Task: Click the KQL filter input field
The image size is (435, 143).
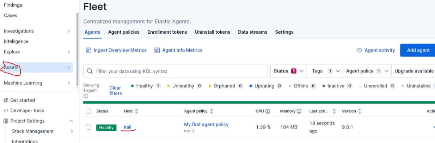Action: (176, 71)
